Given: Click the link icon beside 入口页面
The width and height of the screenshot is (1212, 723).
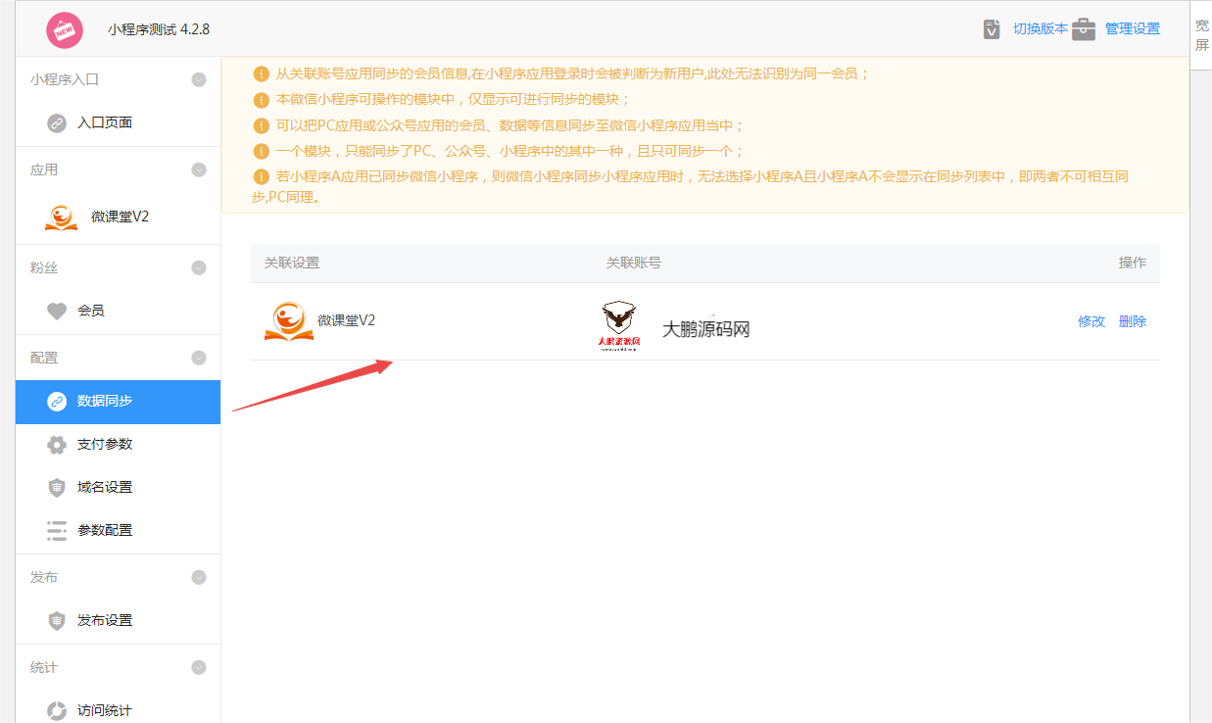Looking at the screenshot, I should (x=57, y=121).
